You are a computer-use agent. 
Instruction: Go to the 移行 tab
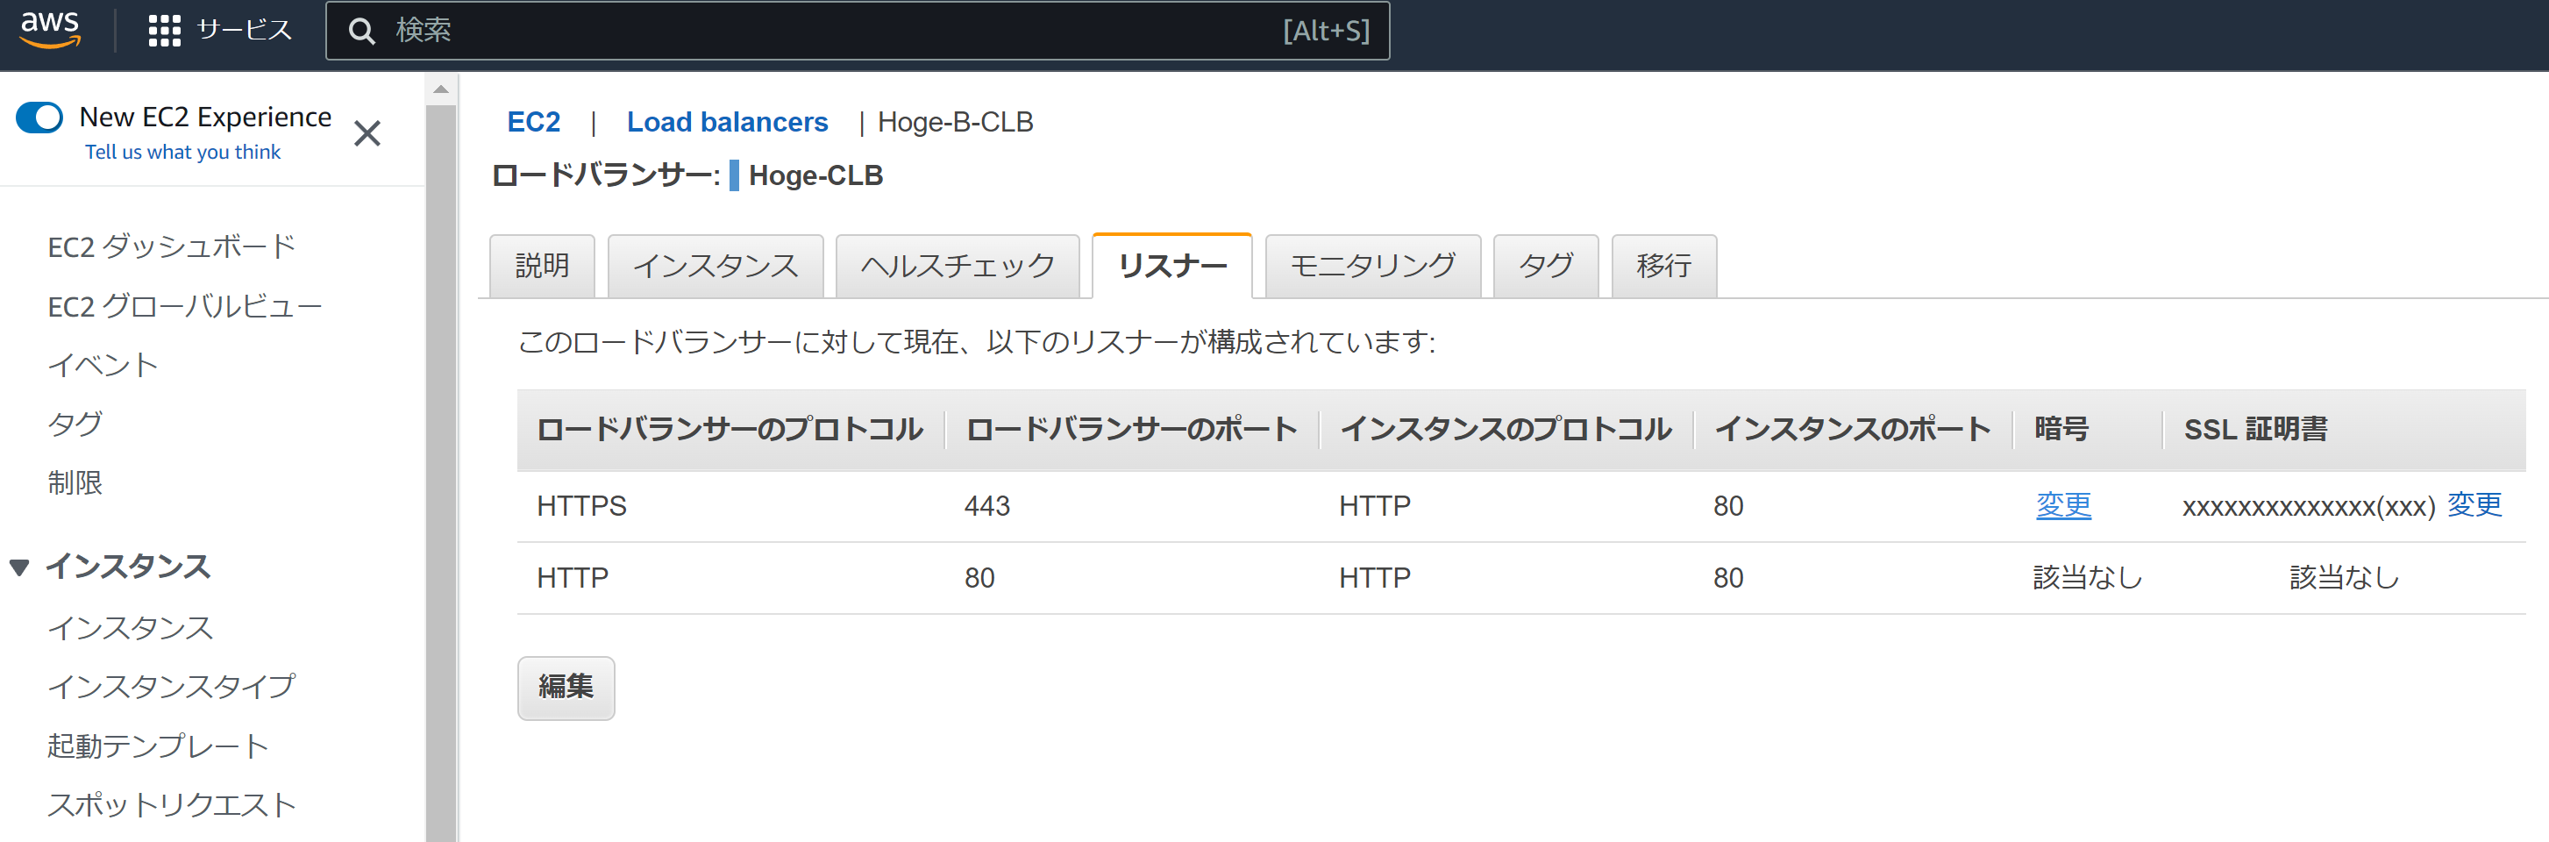pos(1663,266)
